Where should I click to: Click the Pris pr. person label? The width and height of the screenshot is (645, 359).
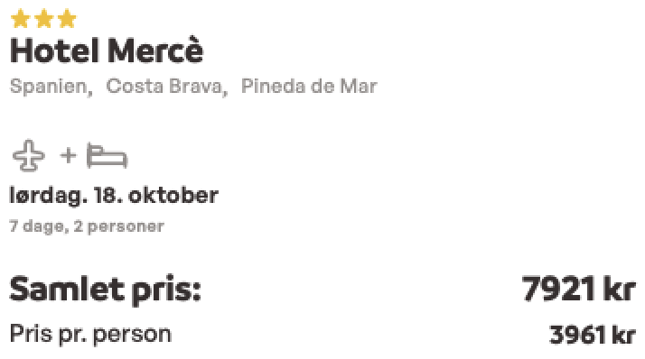(90, 335)
